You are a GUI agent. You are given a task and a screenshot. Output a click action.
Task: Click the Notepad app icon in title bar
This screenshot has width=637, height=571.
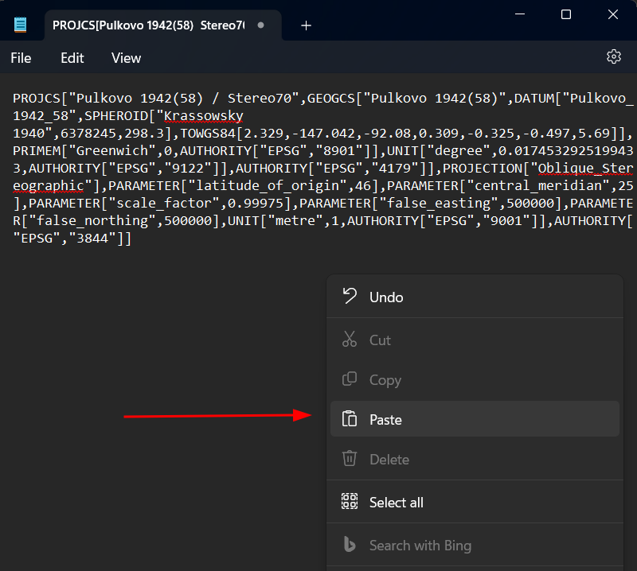20,25
